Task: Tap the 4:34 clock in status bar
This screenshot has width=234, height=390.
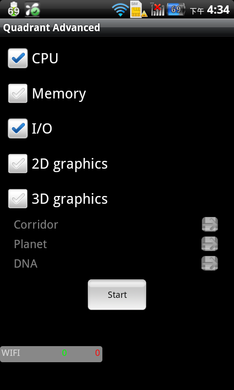Action: [218, 10]
